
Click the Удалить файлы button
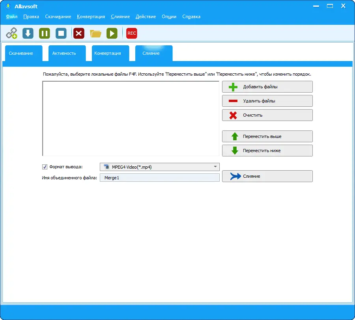(267, 101)
